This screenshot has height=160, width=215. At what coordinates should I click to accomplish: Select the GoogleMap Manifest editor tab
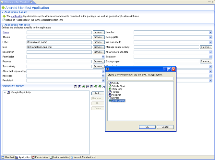pos(17,2)
